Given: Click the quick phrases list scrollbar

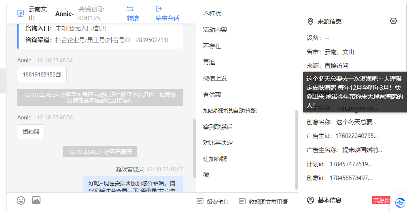Looking at the screenshot, I should point(297,150).
